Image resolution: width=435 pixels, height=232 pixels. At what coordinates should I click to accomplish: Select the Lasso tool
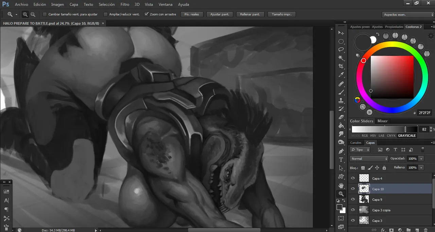click(341, 50)
